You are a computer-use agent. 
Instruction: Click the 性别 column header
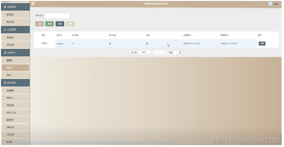pyautogui.click(x=148, y=35)
